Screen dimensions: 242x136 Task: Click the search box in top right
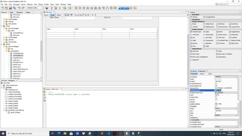pos(228,4)
